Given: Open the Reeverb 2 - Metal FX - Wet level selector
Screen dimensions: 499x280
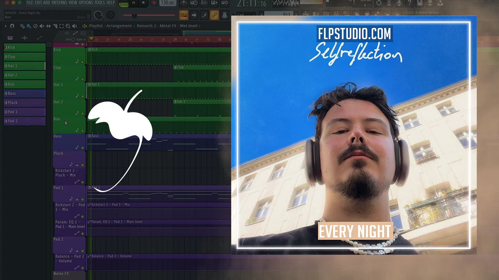Looking at the screenshot, I should [167, 26].
